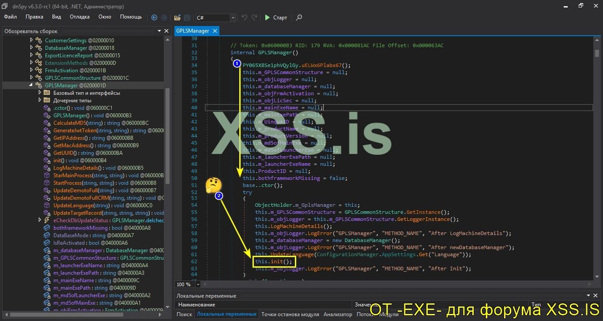Click the undo toolbar icon
Image resolution: width=603 pixels, height=321 pixels.
[245, 18]
